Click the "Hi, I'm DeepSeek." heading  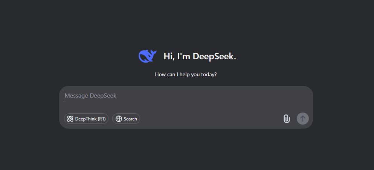[x=200, y=56]
